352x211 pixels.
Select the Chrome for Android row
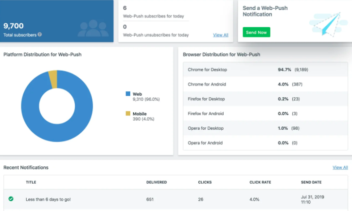[x=265, y=84]
